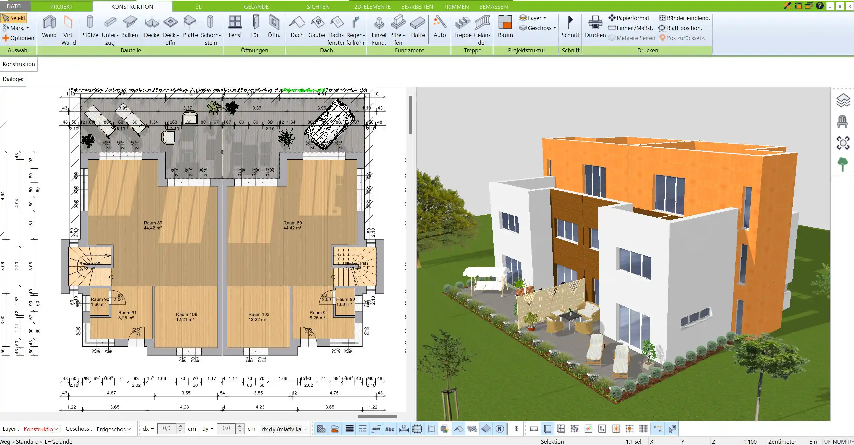
Task: Open the dx,dy relative coordinates dropdown
Action: (x=284, y=429)
